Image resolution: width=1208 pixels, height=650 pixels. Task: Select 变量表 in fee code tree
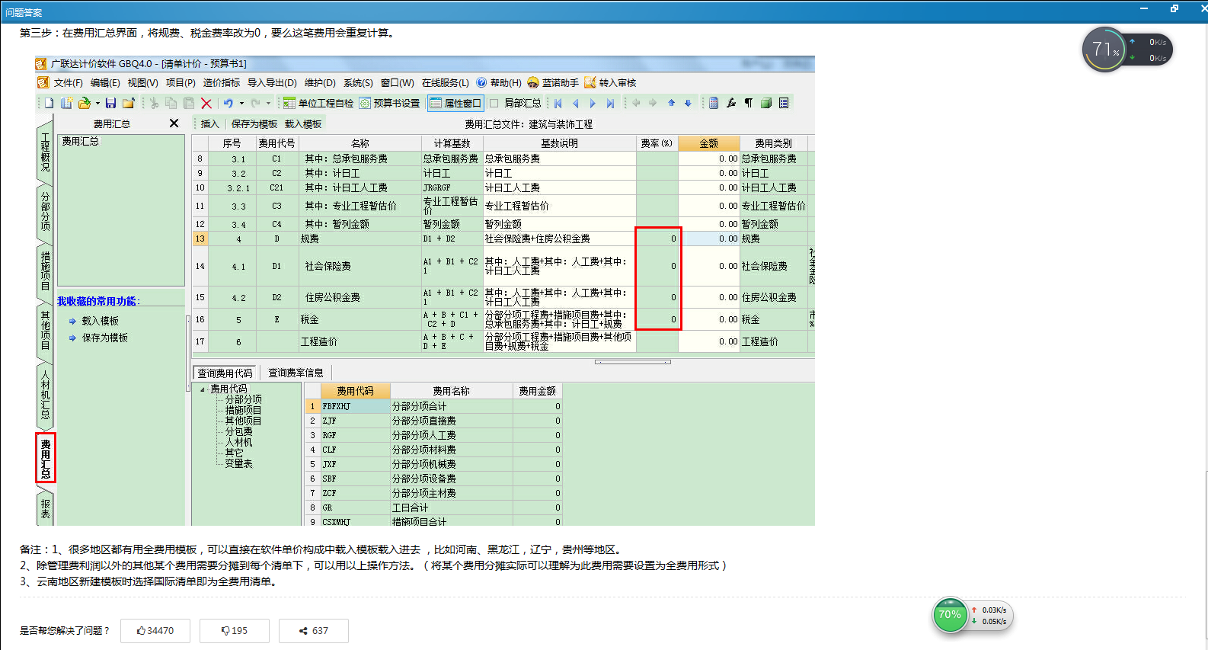(238, 463)
